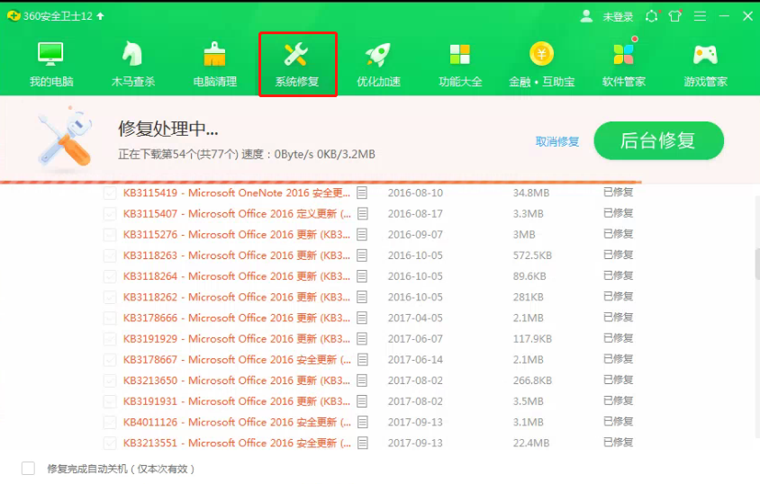Click the 后台修复 button
Image resolution: width=760 pixels, height=484 pixels.
pyautogui.click(x=659, y=140)
